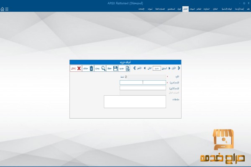
Task: Click the Latin name input field
Action: (x=143, y=88)
